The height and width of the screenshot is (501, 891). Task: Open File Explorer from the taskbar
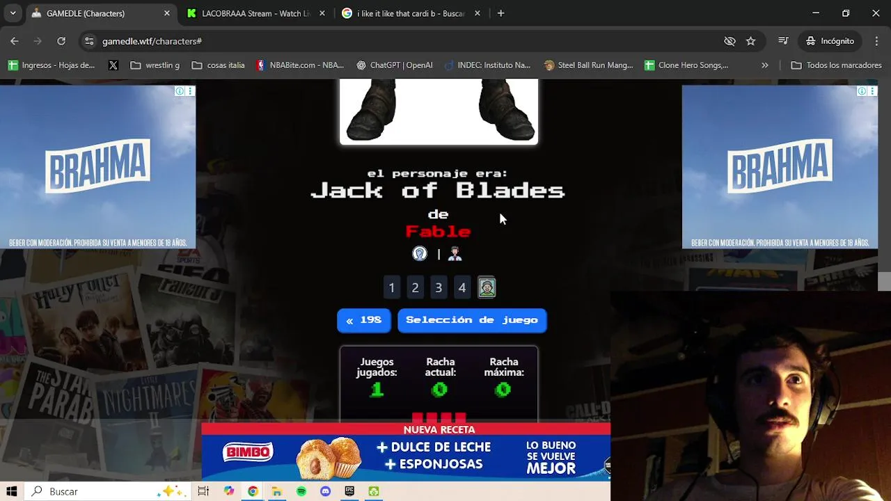point(276,491)
